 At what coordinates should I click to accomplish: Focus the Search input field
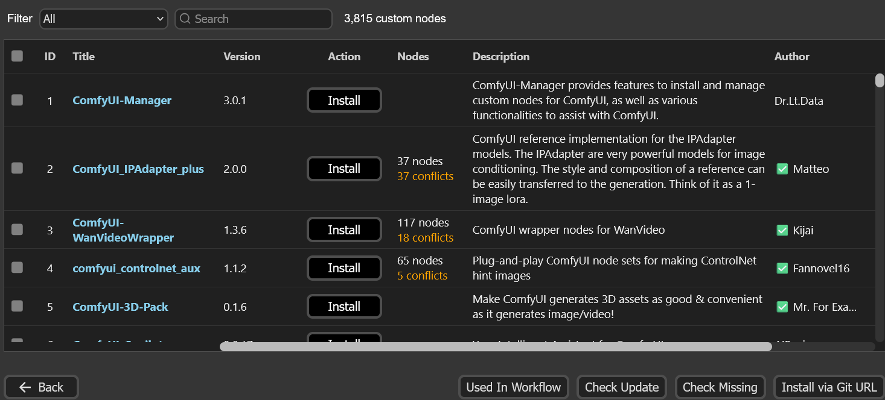[x=254, y=19]
